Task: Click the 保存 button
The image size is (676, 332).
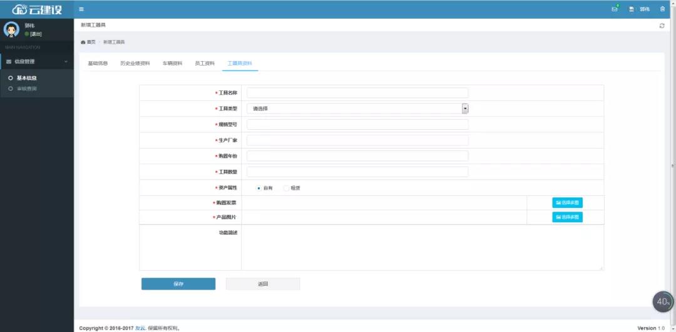Action: 178,284
